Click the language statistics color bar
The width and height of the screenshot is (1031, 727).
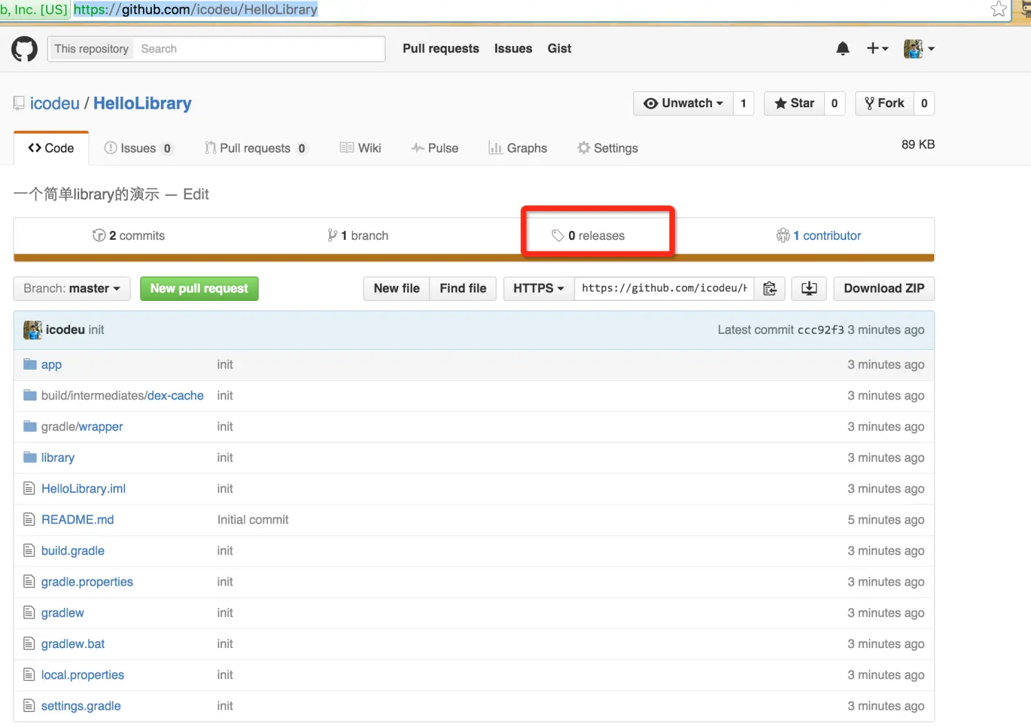click(474, 258)
